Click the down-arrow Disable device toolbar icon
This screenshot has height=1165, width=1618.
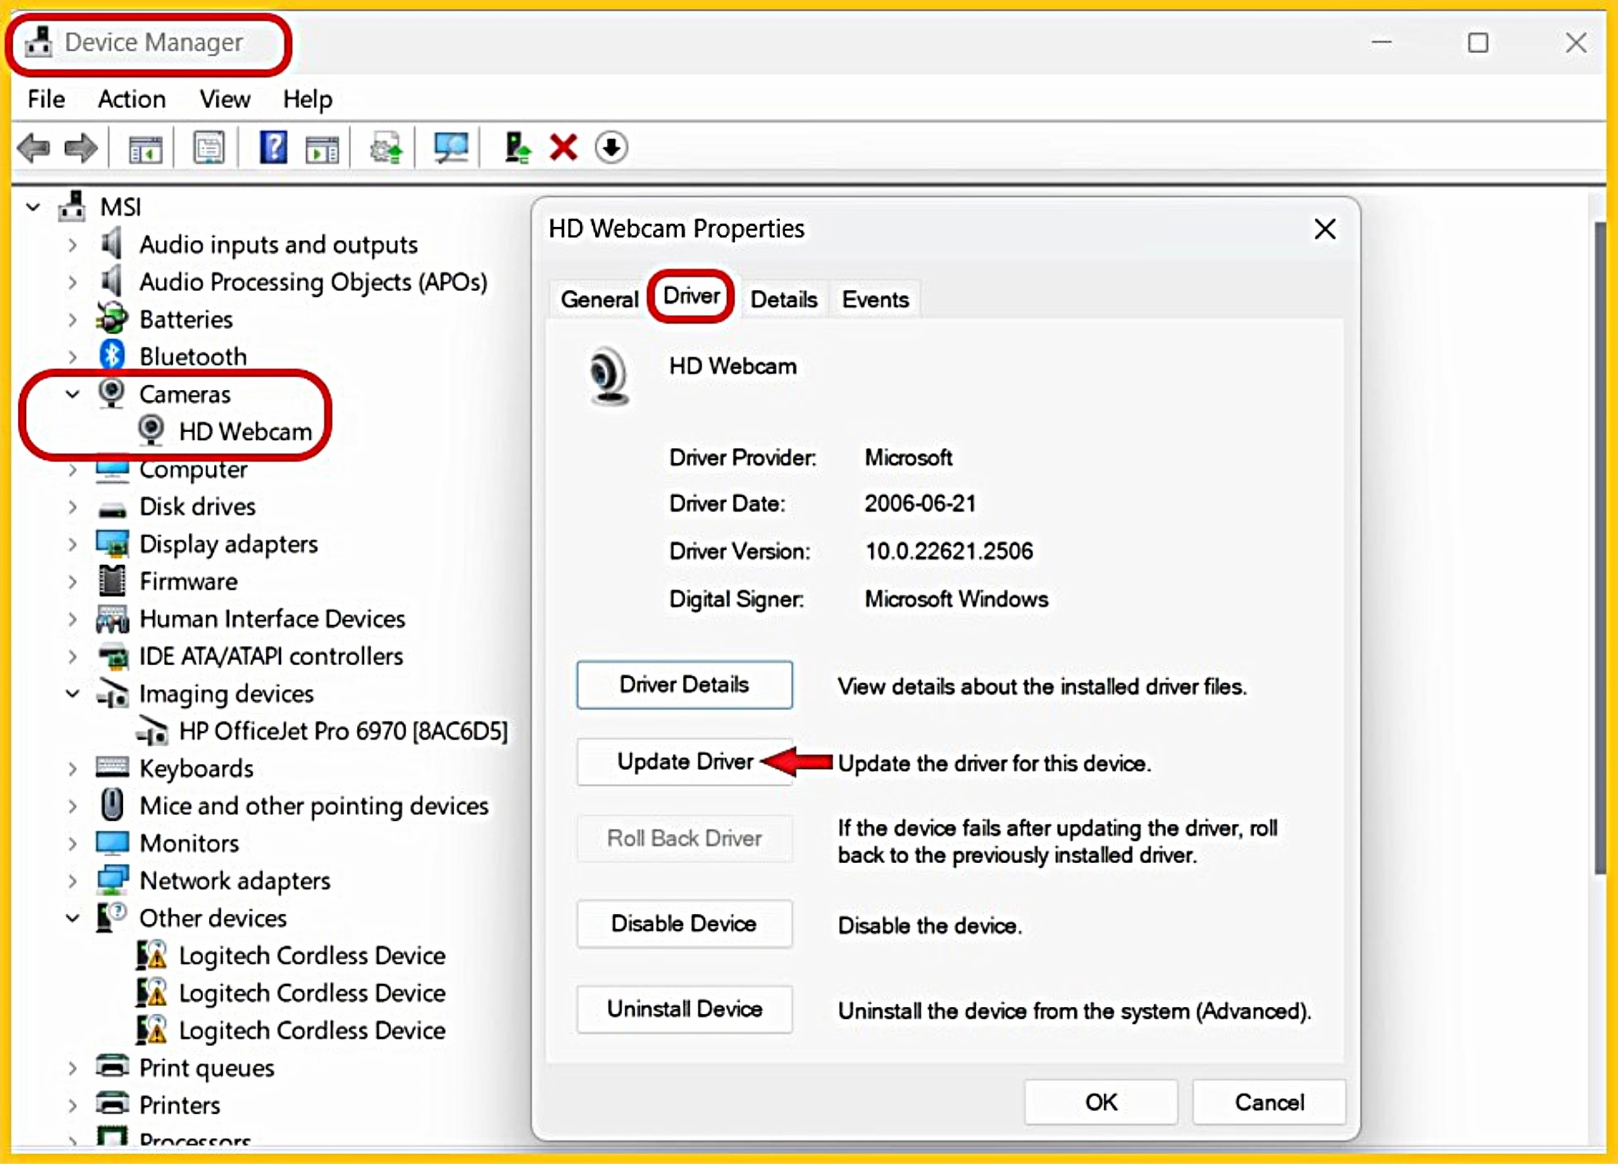pos(611,148)
